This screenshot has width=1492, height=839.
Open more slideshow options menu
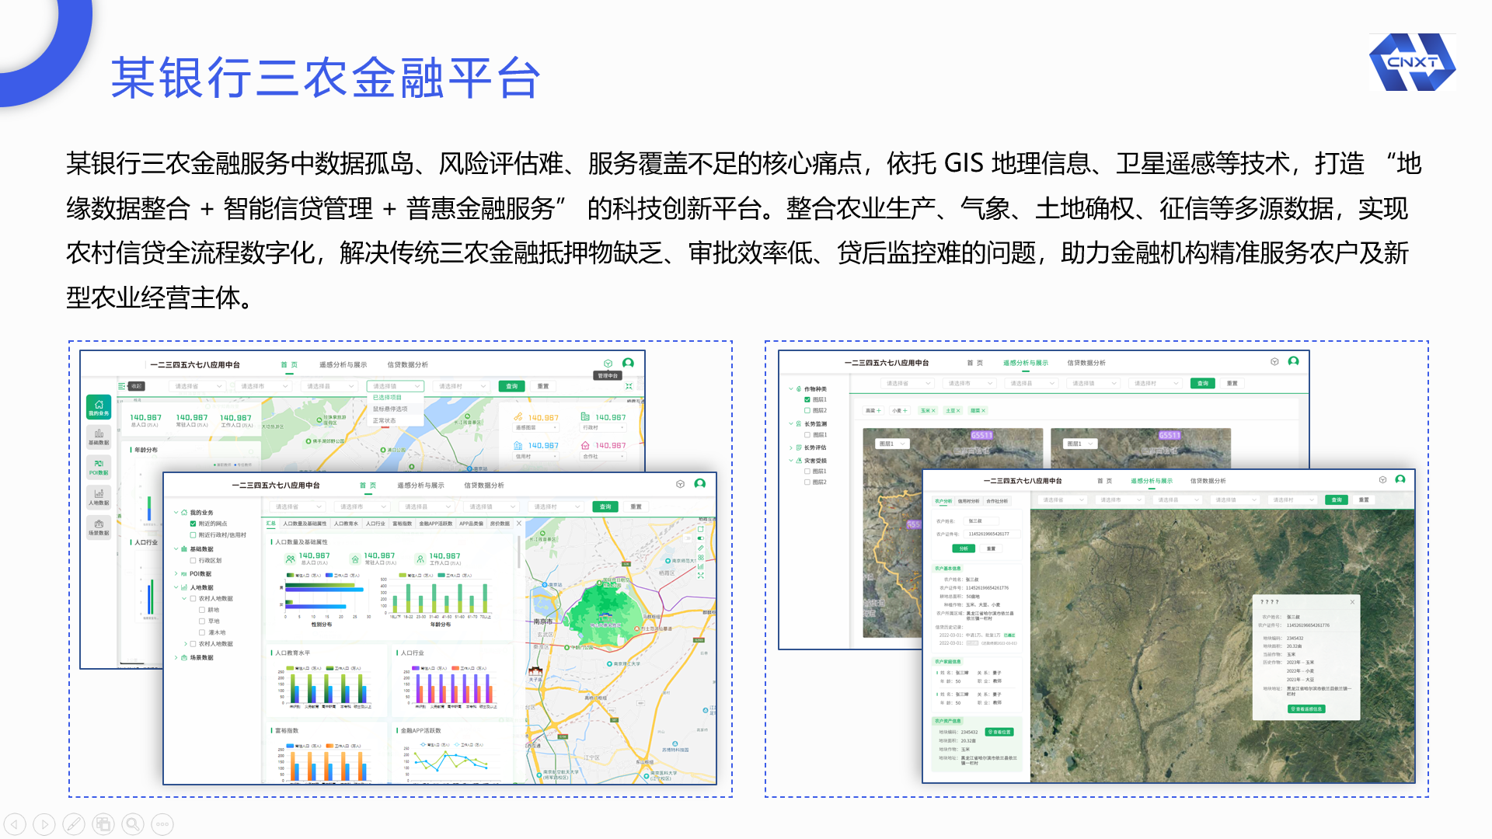[x=162, y=824]
